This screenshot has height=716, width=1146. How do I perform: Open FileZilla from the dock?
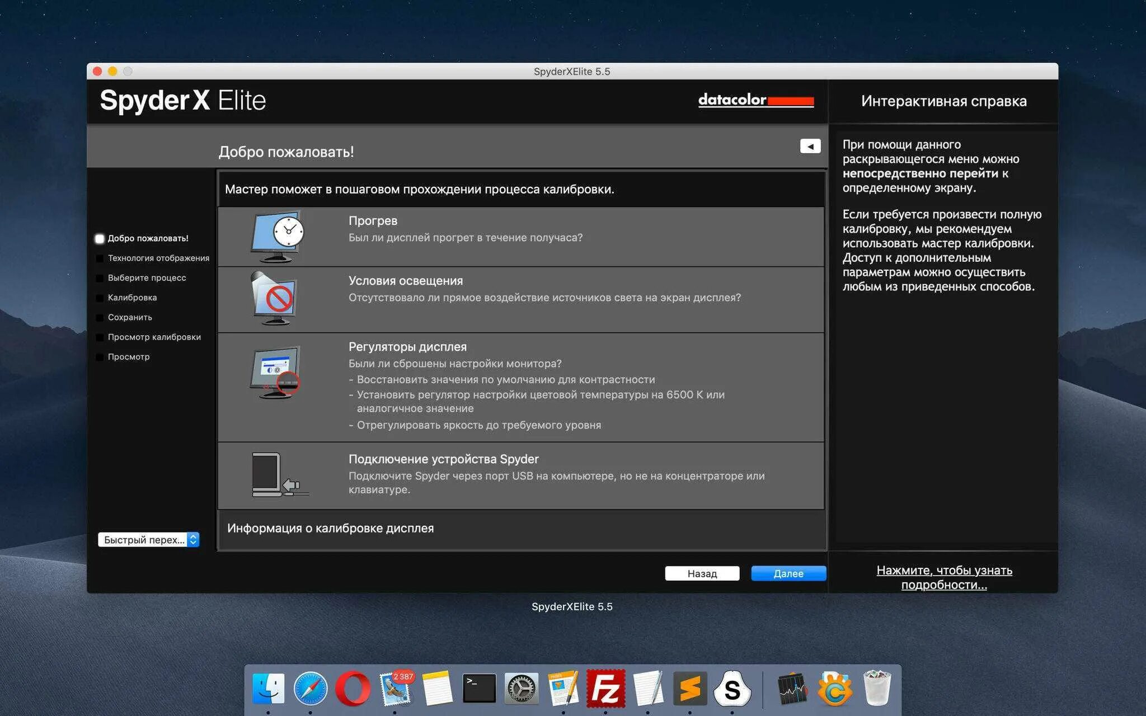click(x=605, y=688)
